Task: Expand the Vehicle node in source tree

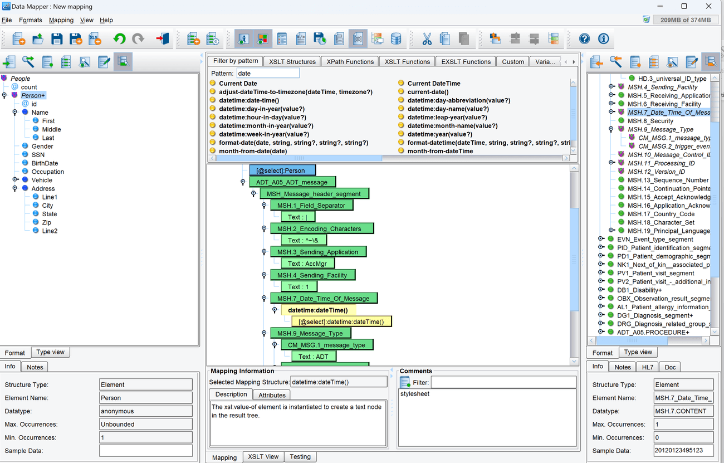Action: click(x=16, y=180)
